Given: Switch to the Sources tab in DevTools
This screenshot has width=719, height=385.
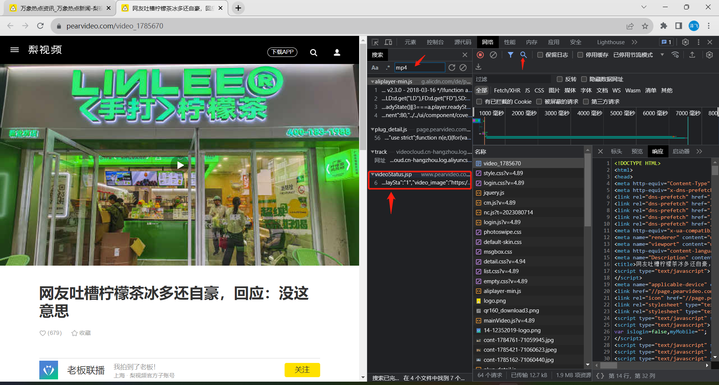Looking at the screenshot, I should point(463,42).
